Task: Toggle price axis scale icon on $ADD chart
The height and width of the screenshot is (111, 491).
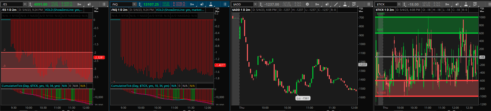Action: [x=361, y=10]
